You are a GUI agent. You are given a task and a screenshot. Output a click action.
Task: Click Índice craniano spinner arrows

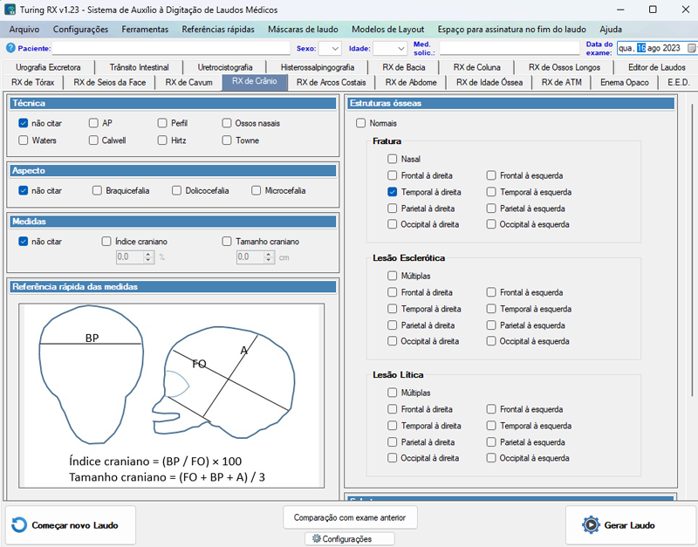[148, 257]
